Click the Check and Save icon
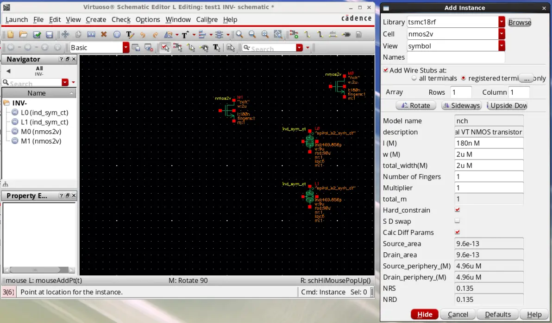The height and width of the screenshot is (323, 552). pyautogui.click(x=37, y=35)
